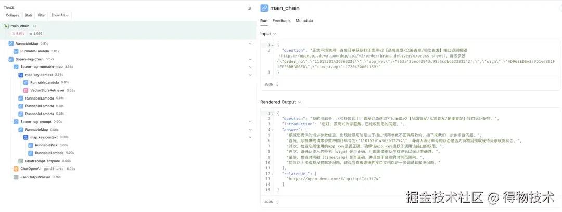Fold the relatedUrl array at output line 12

[272, 174]
